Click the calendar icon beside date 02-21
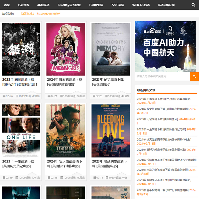This screenshot has height=199, width=199. coord(48,96)
